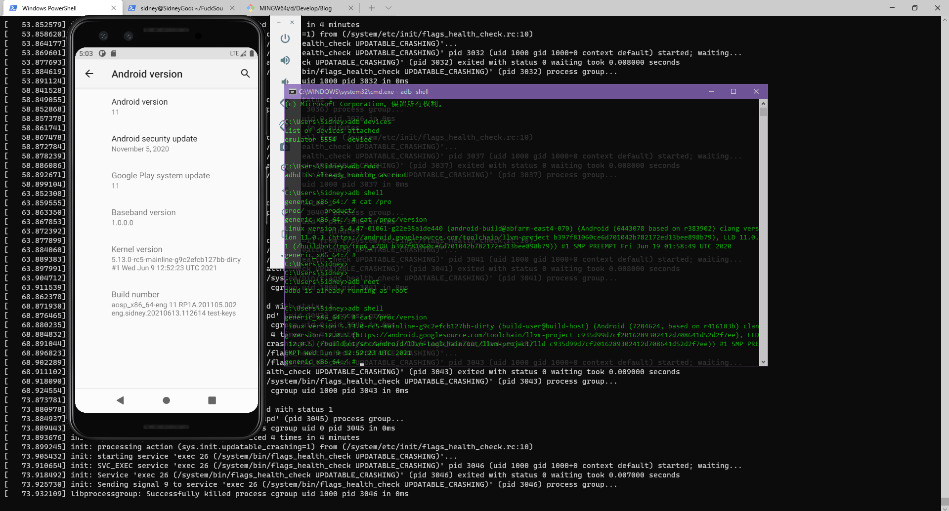
Task: Tap the Android security update entry
Action: click(154, 143)
